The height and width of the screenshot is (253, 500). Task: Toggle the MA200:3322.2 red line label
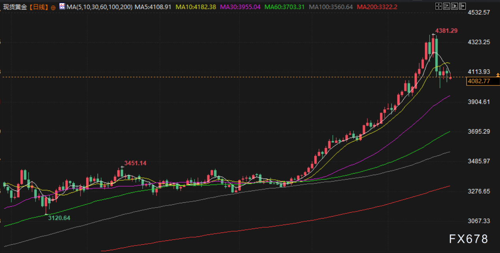point(377,7)
